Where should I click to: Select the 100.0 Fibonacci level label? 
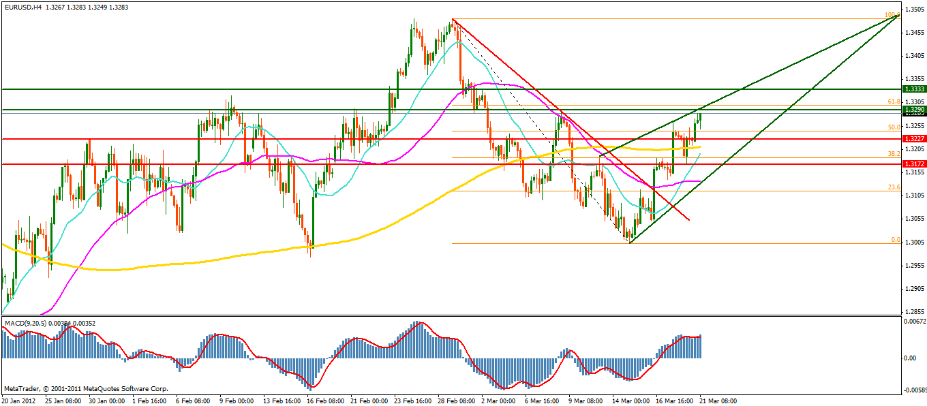tap(890, 15)
